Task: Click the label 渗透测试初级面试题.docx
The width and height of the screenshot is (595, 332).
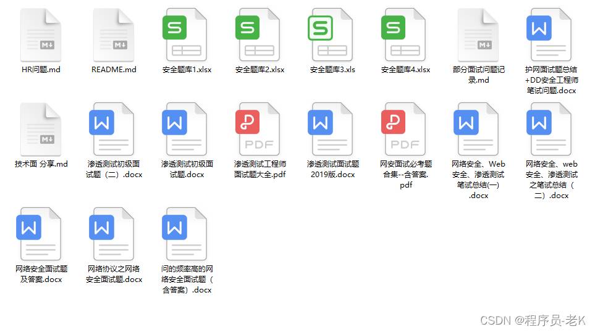Action: 187,169
